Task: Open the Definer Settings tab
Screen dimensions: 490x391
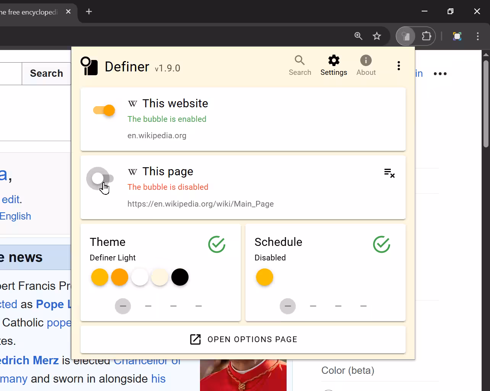Action: coord(334,66)
